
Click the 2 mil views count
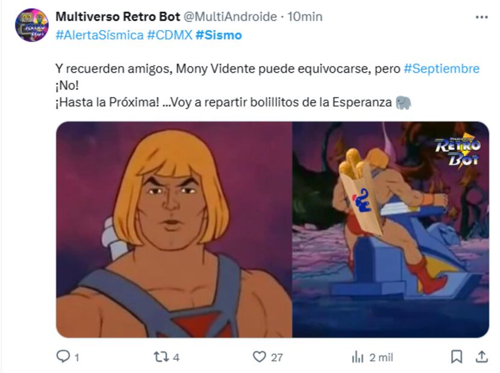coord(381,357)
